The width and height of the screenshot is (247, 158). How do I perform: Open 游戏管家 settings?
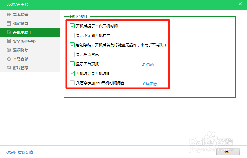pos(30,68)
